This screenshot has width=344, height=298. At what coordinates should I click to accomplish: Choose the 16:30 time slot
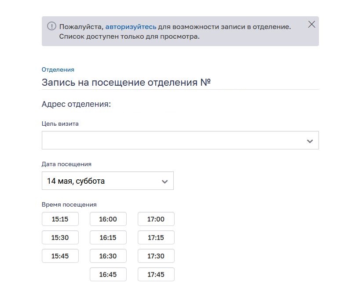(108, 256)
